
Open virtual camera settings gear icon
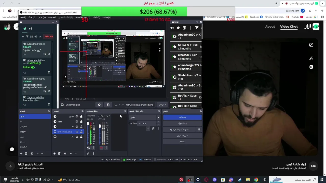[x=199, y=129]
